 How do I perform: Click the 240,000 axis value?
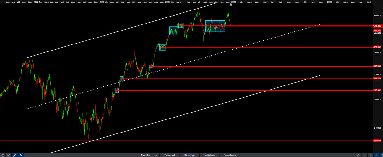(378, 128)
